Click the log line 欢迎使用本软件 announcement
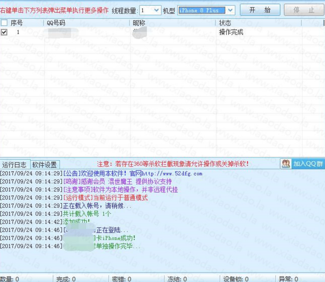Viewport: 325px width, 282px height. 101,173
